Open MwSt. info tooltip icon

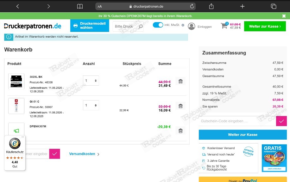183,25
